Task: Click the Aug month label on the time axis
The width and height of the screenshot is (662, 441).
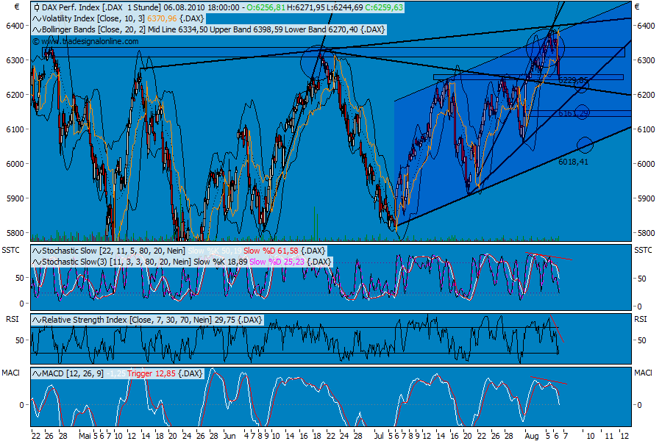Action: (x=532, y=436)
